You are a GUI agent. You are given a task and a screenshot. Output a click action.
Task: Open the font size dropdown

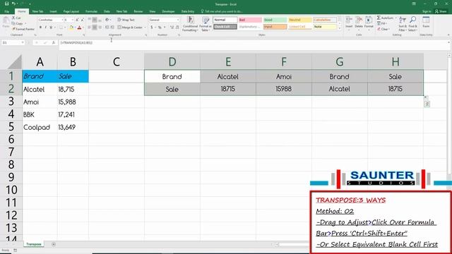coord(73,20)
